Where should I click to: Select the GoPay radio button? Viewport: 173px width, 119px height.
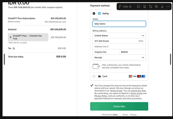94,14
